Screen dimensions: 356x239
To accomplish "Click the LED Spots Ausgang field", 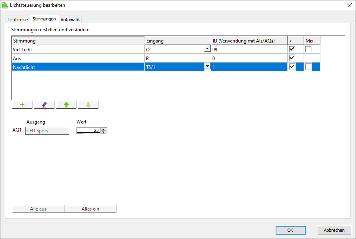I will tap(47, 131).
